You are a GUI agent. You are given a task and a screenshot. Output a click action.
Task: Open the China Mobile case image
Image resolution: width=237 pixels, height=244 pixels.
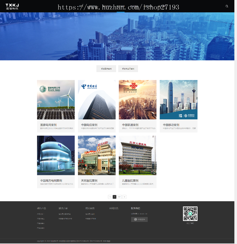coord(179,100)
